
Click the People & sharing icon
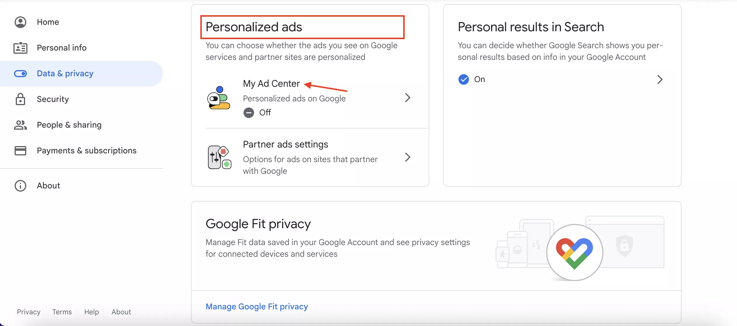click(x=20, y=125)
